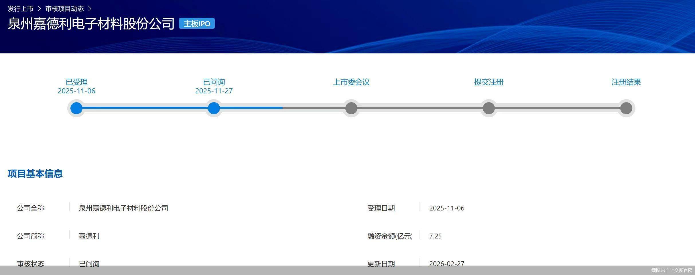
Task: Click the chevron after 发行上市 breadcrumb
Action: [x=39, y=9]
